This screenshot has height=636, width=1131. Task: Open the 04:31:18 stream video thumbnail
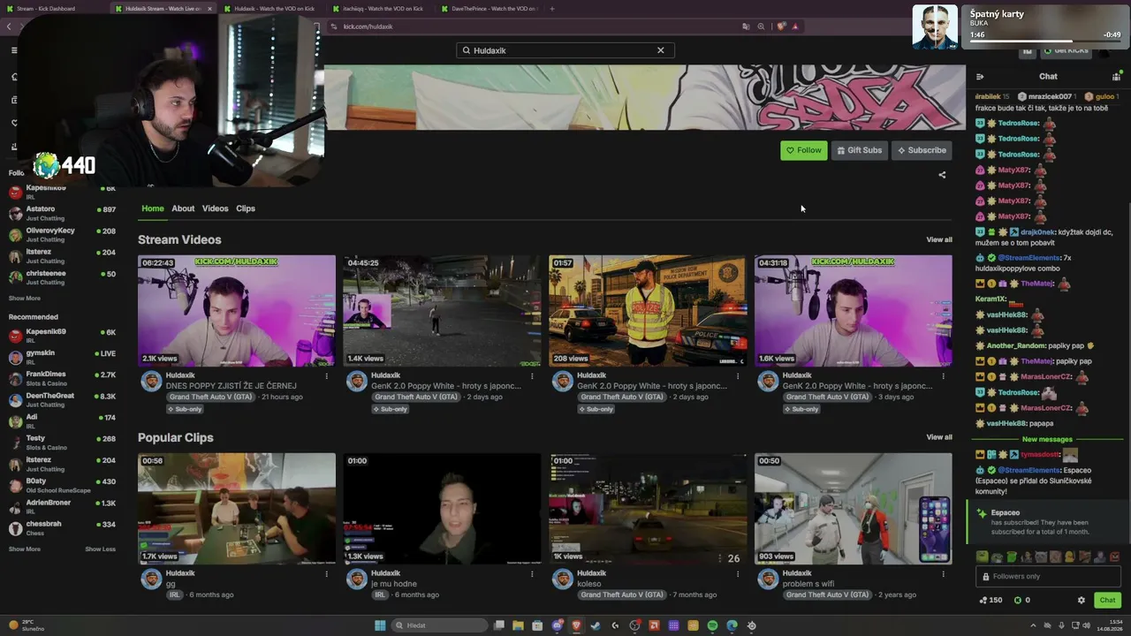(x=854, y=311)
